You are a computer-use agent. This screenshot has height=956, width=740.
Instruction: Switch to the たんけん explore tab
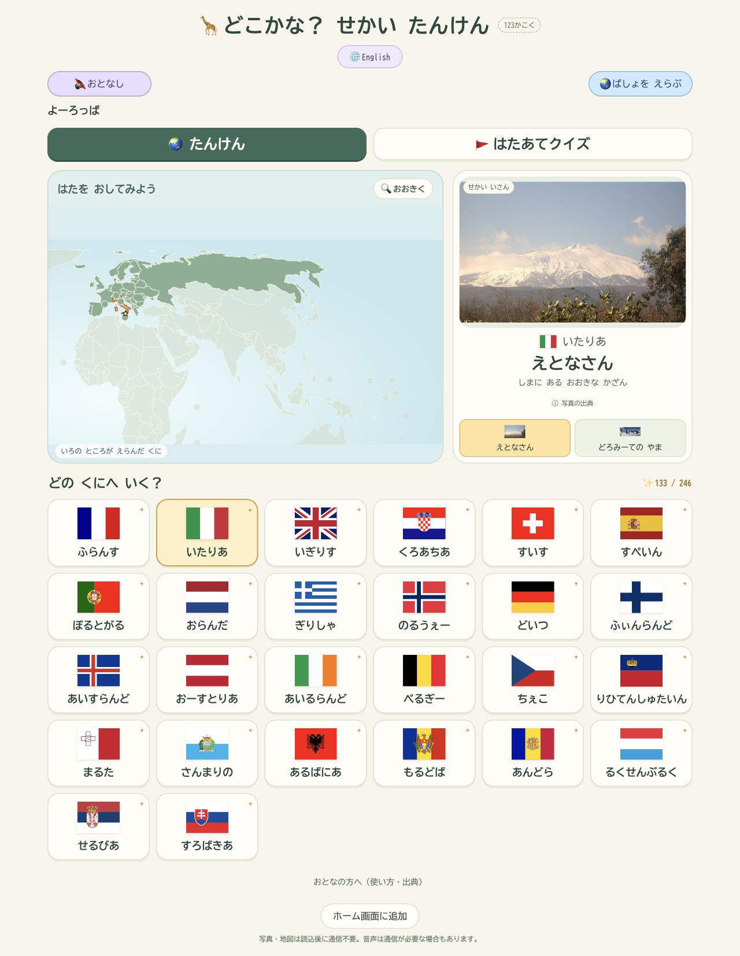tap(207, 144)
